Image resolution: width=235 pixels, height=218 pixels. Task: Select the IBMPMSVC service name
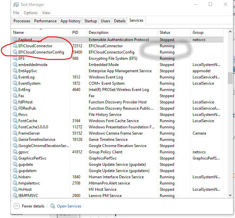point(28,196)
